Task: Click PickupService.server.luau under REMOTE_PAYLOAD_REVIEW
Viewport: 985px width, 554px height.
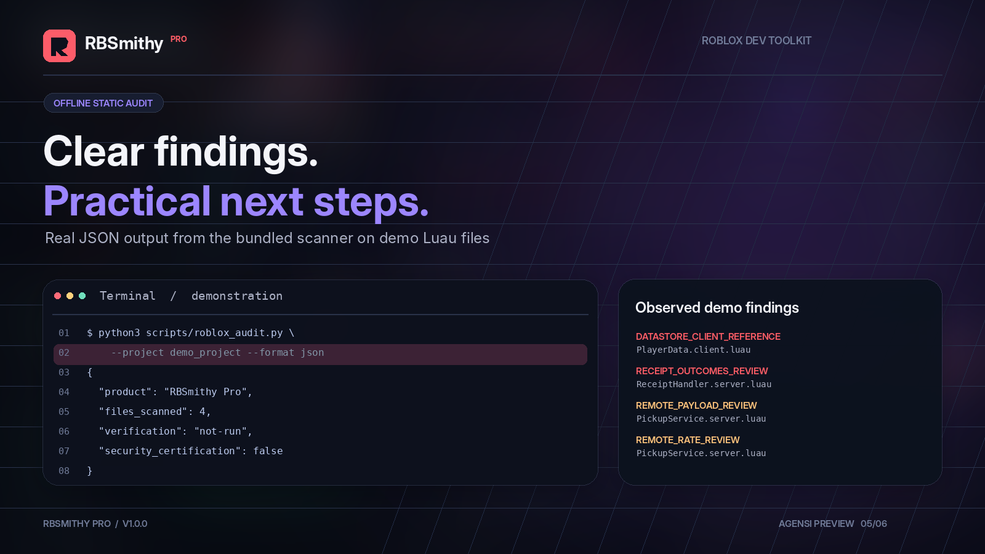Action: [x=701, y=419]
